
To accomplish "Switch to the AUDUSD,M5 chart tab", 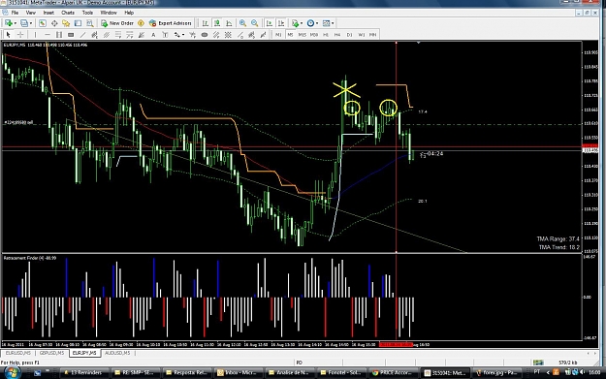I will point(117,353).
